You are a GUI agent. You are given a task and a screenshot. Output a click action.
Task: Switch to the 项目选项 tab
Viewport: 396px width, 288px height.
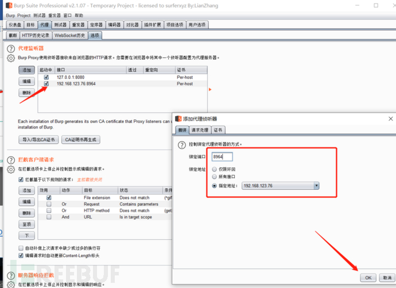pyautogui.click(x=175, y=25)
